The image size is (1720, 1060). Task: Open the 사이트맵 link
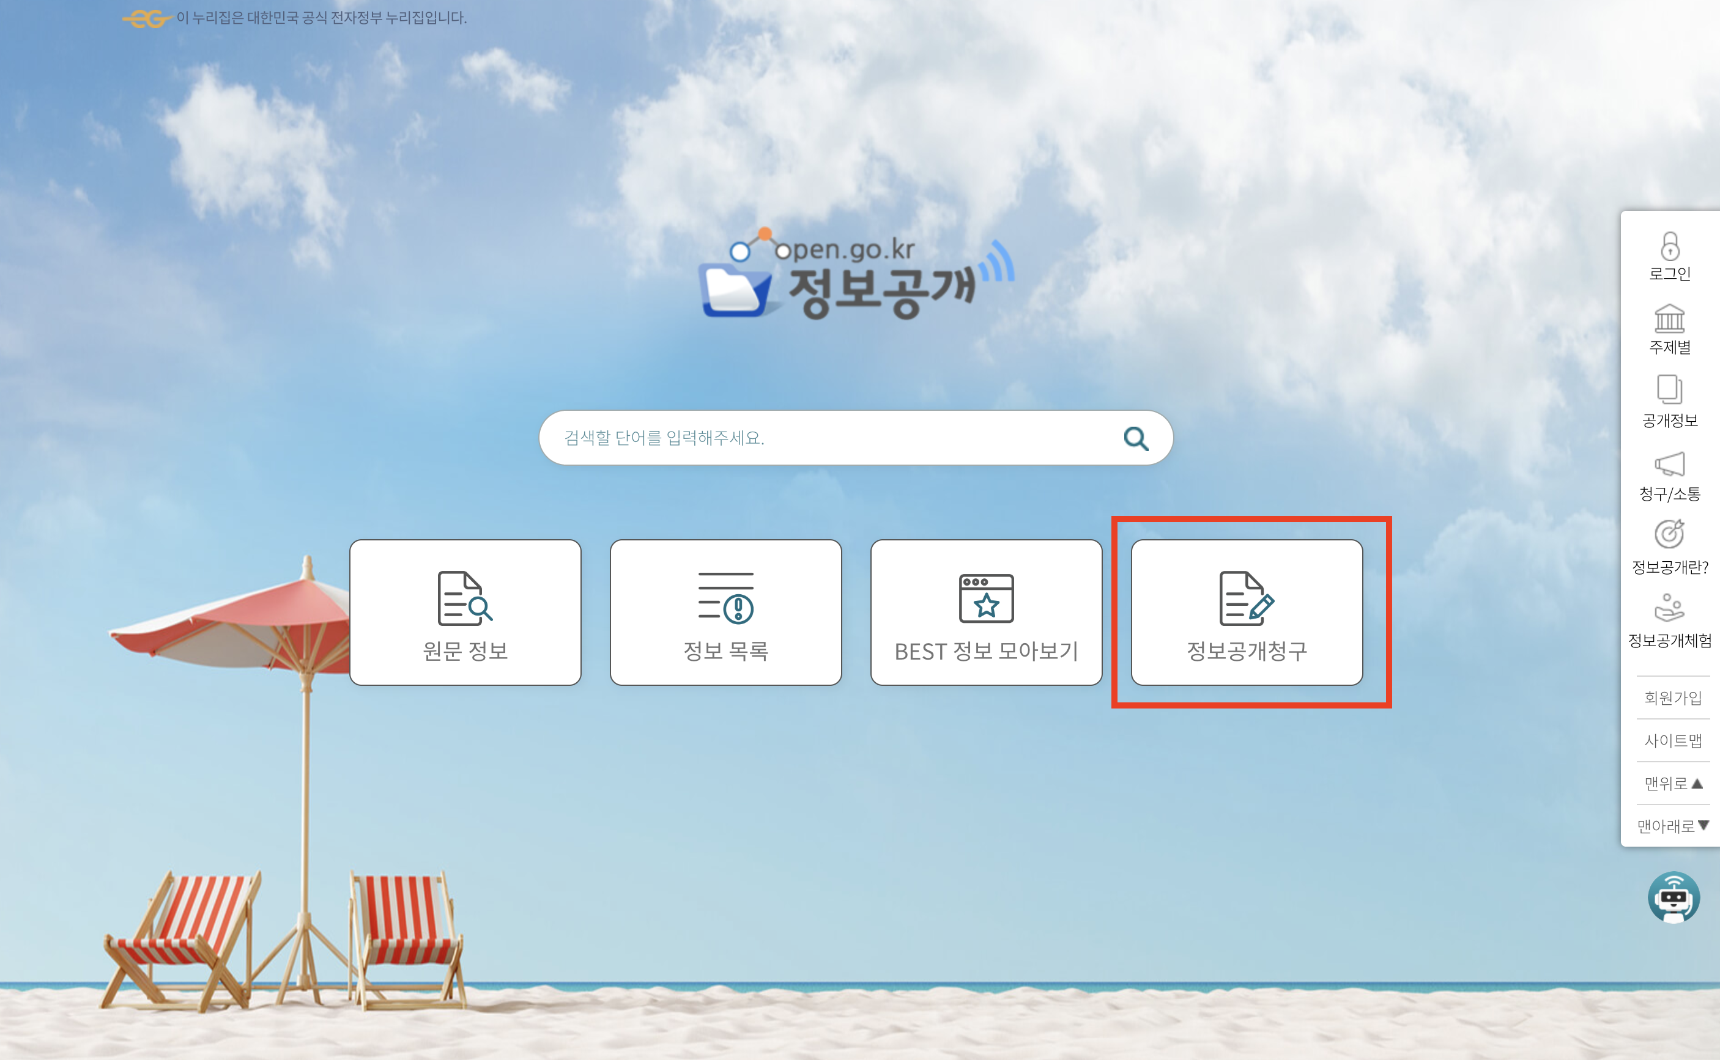click(1673, 740)
